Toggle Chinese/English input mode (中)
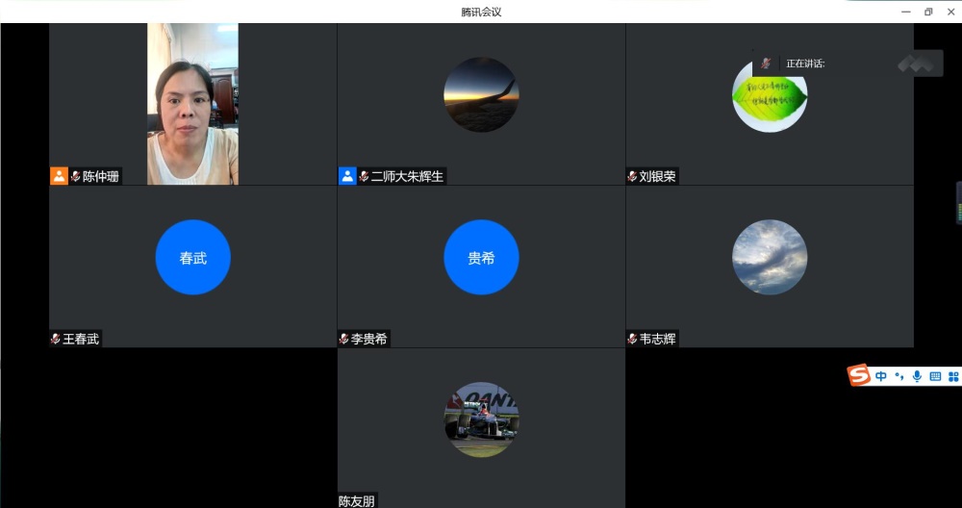Viewport: 962px width, 508px height. click(880, 376)
